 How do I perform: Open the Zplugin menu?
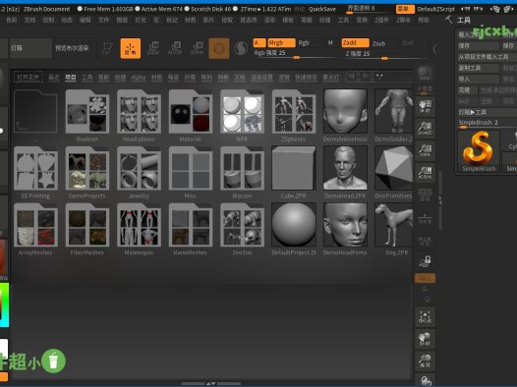pyautogui.click(x=381, y=20)
